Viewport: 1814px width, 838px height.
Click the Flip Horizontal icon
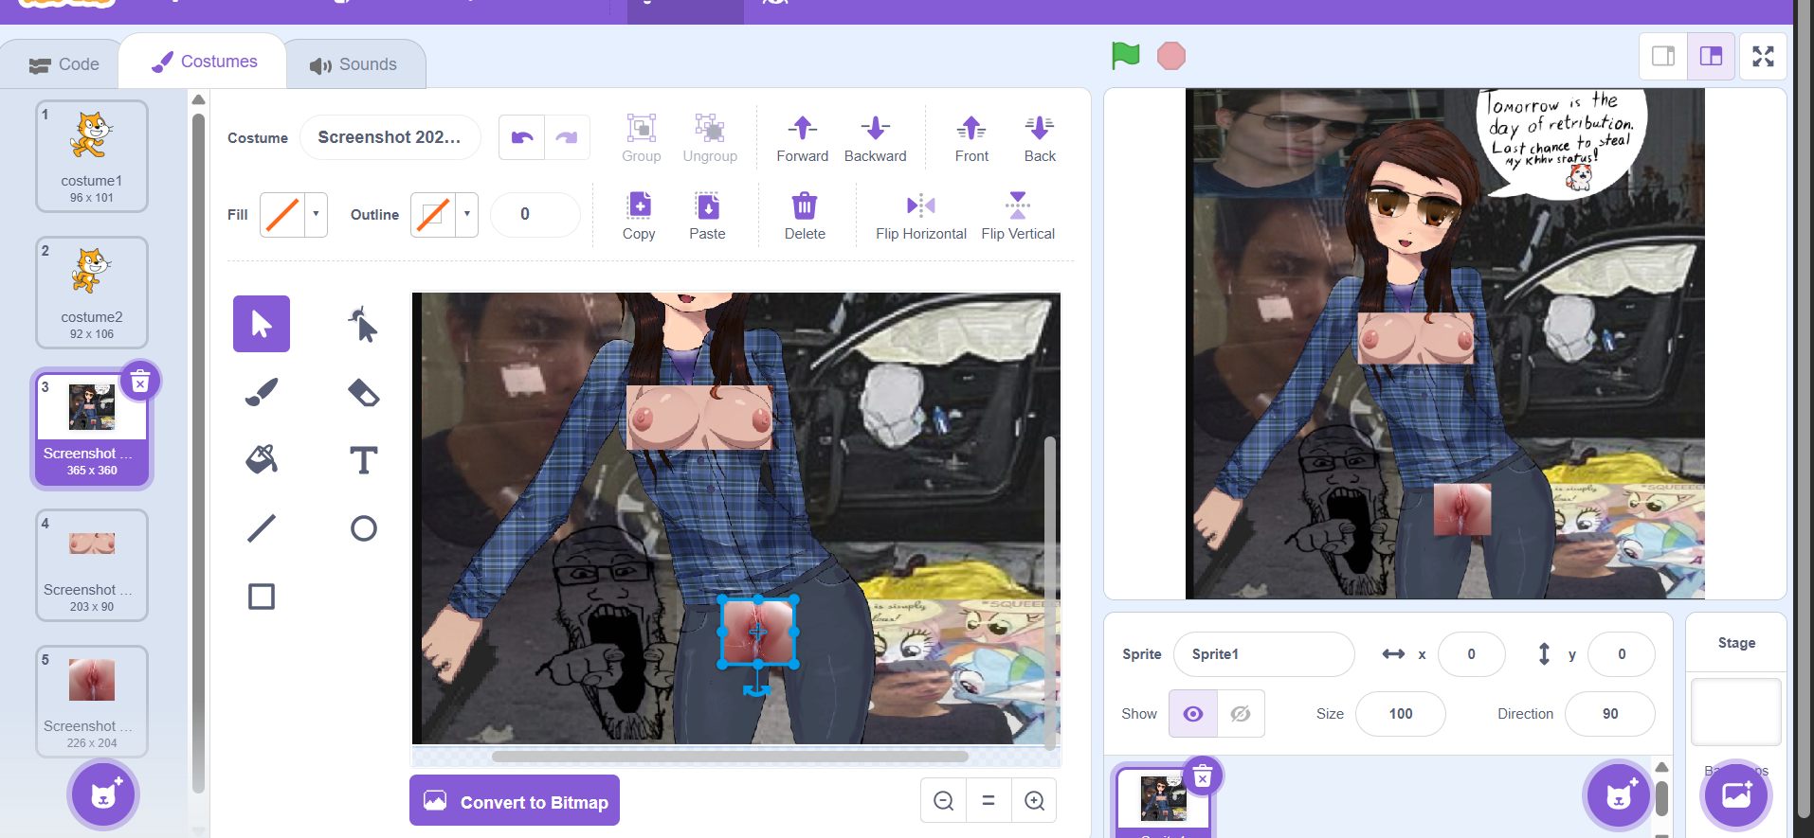tap(920, 205)
